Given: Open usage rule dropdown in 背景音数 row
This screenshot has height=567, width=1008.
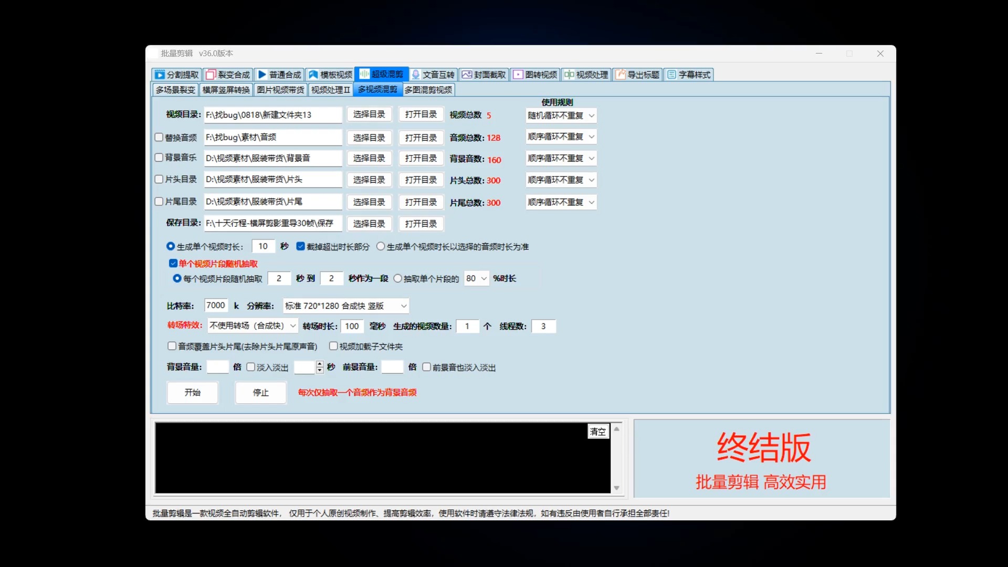Looking at the screenshot, I should [x=561, y=158].
